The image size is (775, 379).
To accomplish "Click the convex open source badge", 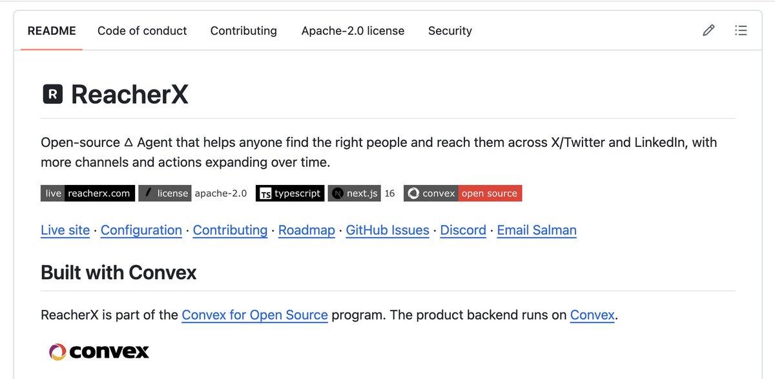I will pyautogui.click(x=462, y=193).
